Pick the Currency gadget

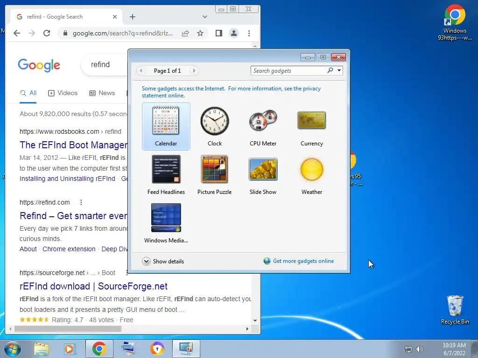click(x=311, y=126)
